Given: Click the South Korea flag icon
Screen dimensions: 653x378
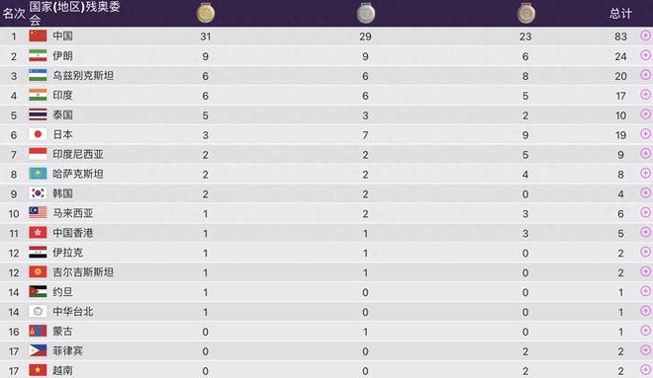Looking at the screenshot, I should (38, 193).
